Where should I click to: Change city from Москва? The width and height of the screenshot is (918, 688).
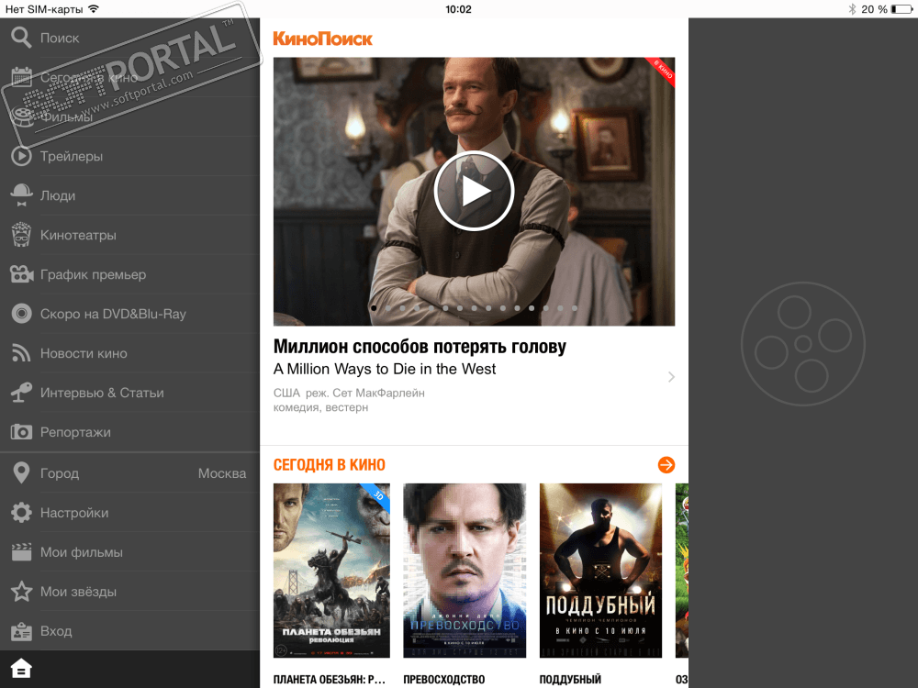pyautogui.click(x=130, y=472)
